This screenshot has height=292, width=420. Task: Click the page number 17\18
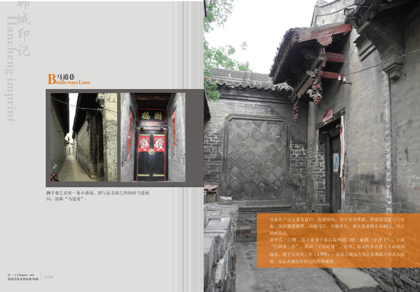click(x=48, y=277)
